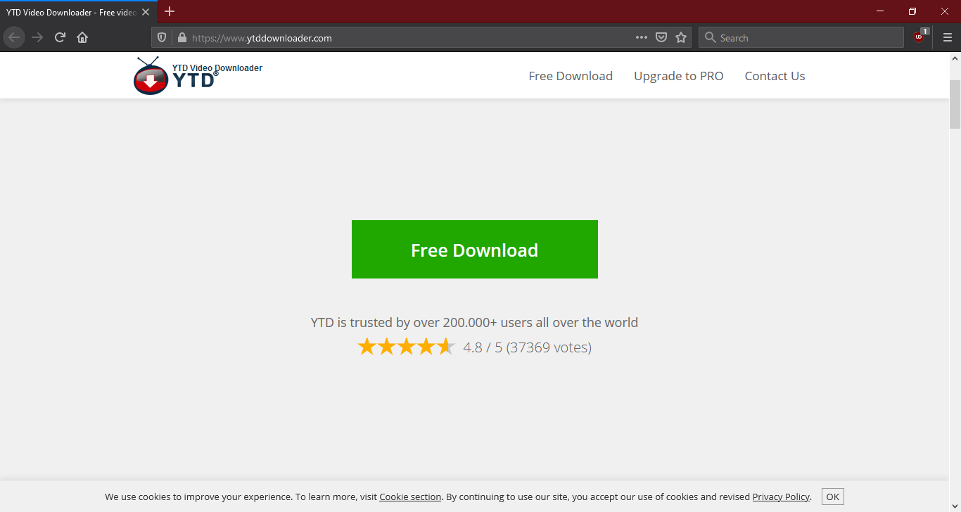This screenshot has width=961, height=512.
Task: View the Privacy Policy link
Action: coord(781,496)
